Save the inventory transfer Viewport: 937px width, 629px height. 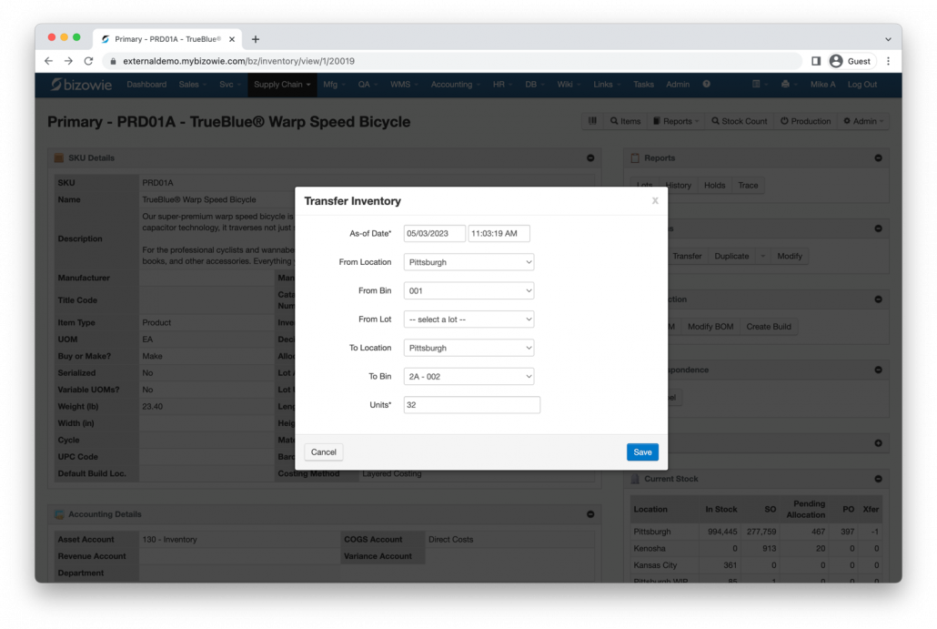pos(642,452)
